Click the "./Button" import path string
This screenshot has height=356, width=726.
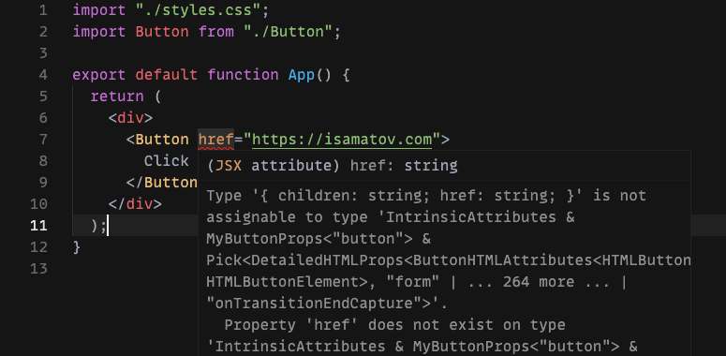coord(288,32)
